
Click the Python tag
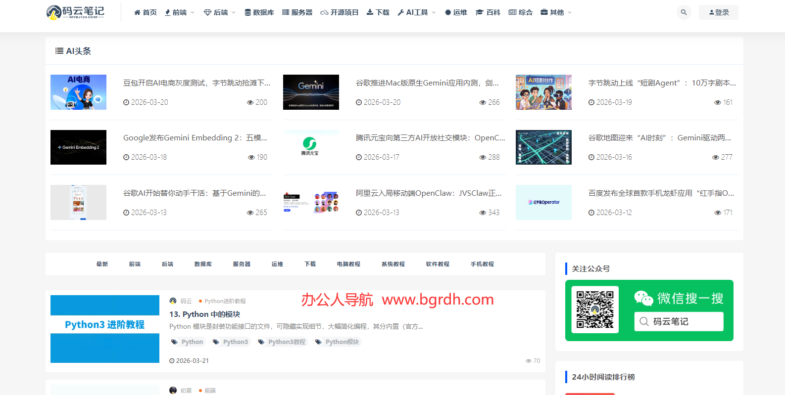click(x=187, y=342)
